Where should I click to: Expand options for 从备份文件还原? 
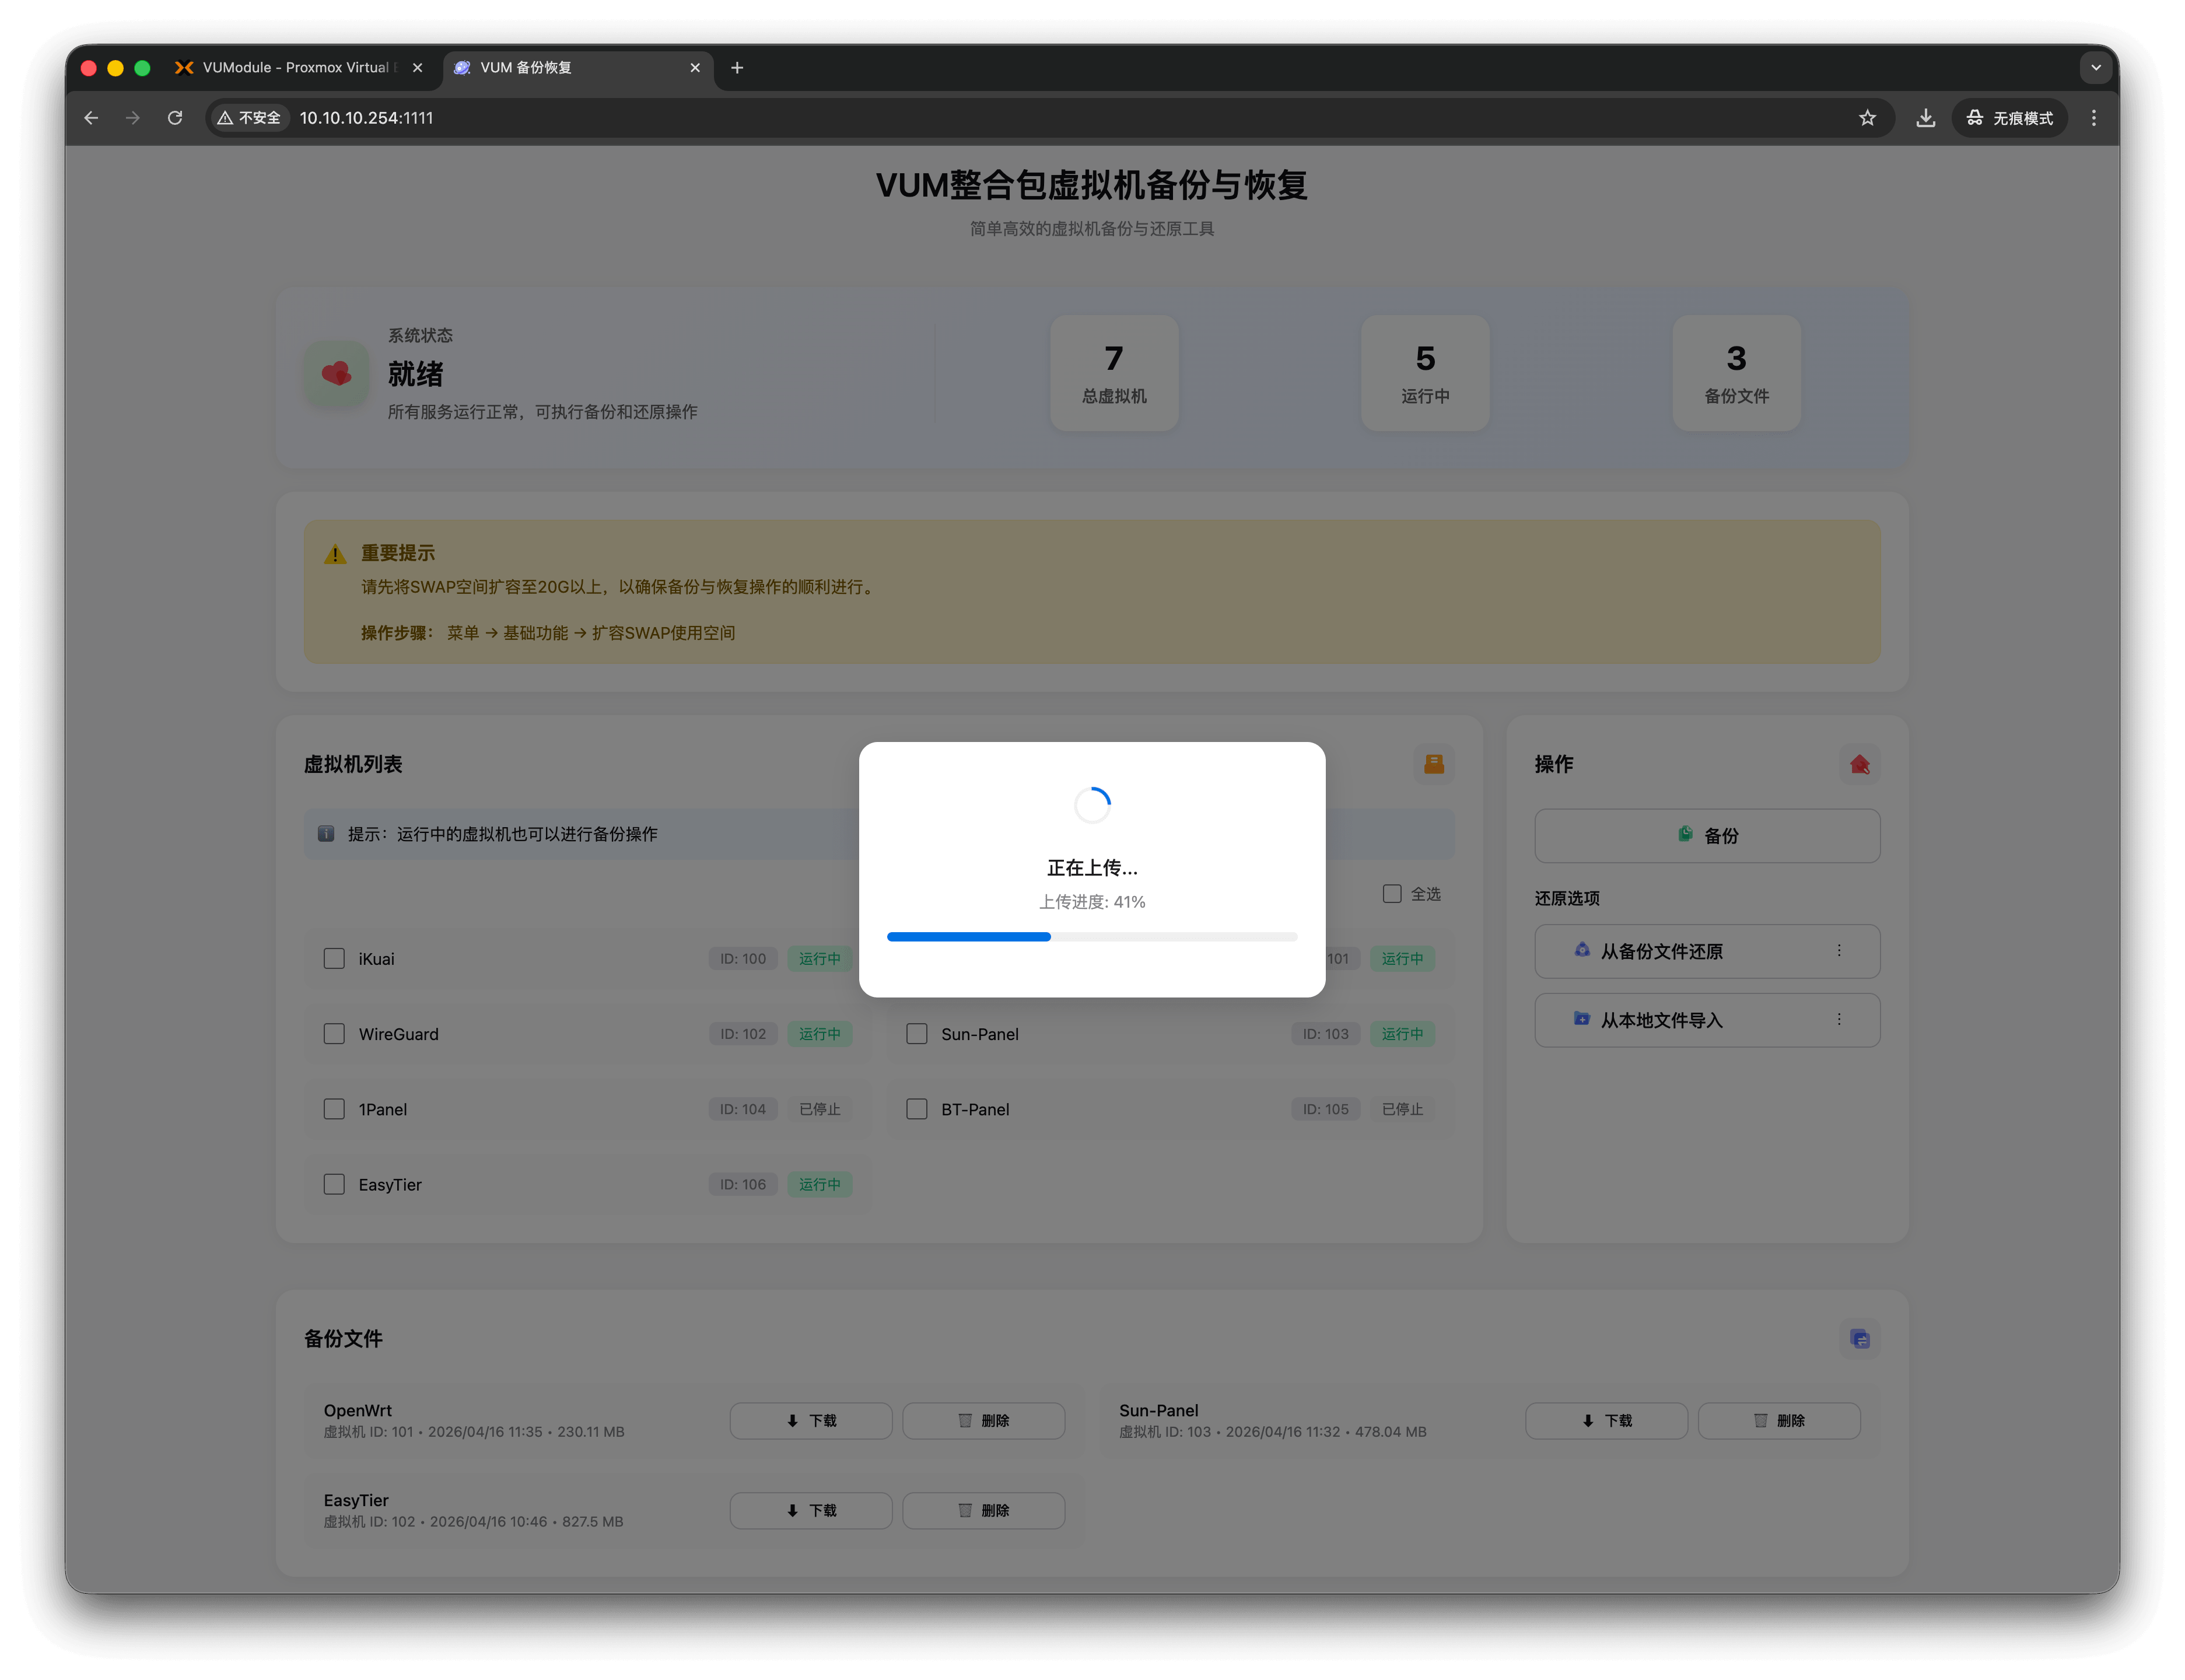point(1839,951)
